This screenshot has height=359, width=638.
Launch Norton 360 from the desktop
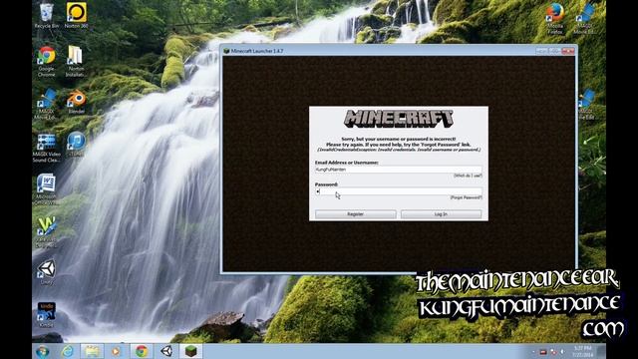pyautogui.click(x=76, y=15)
